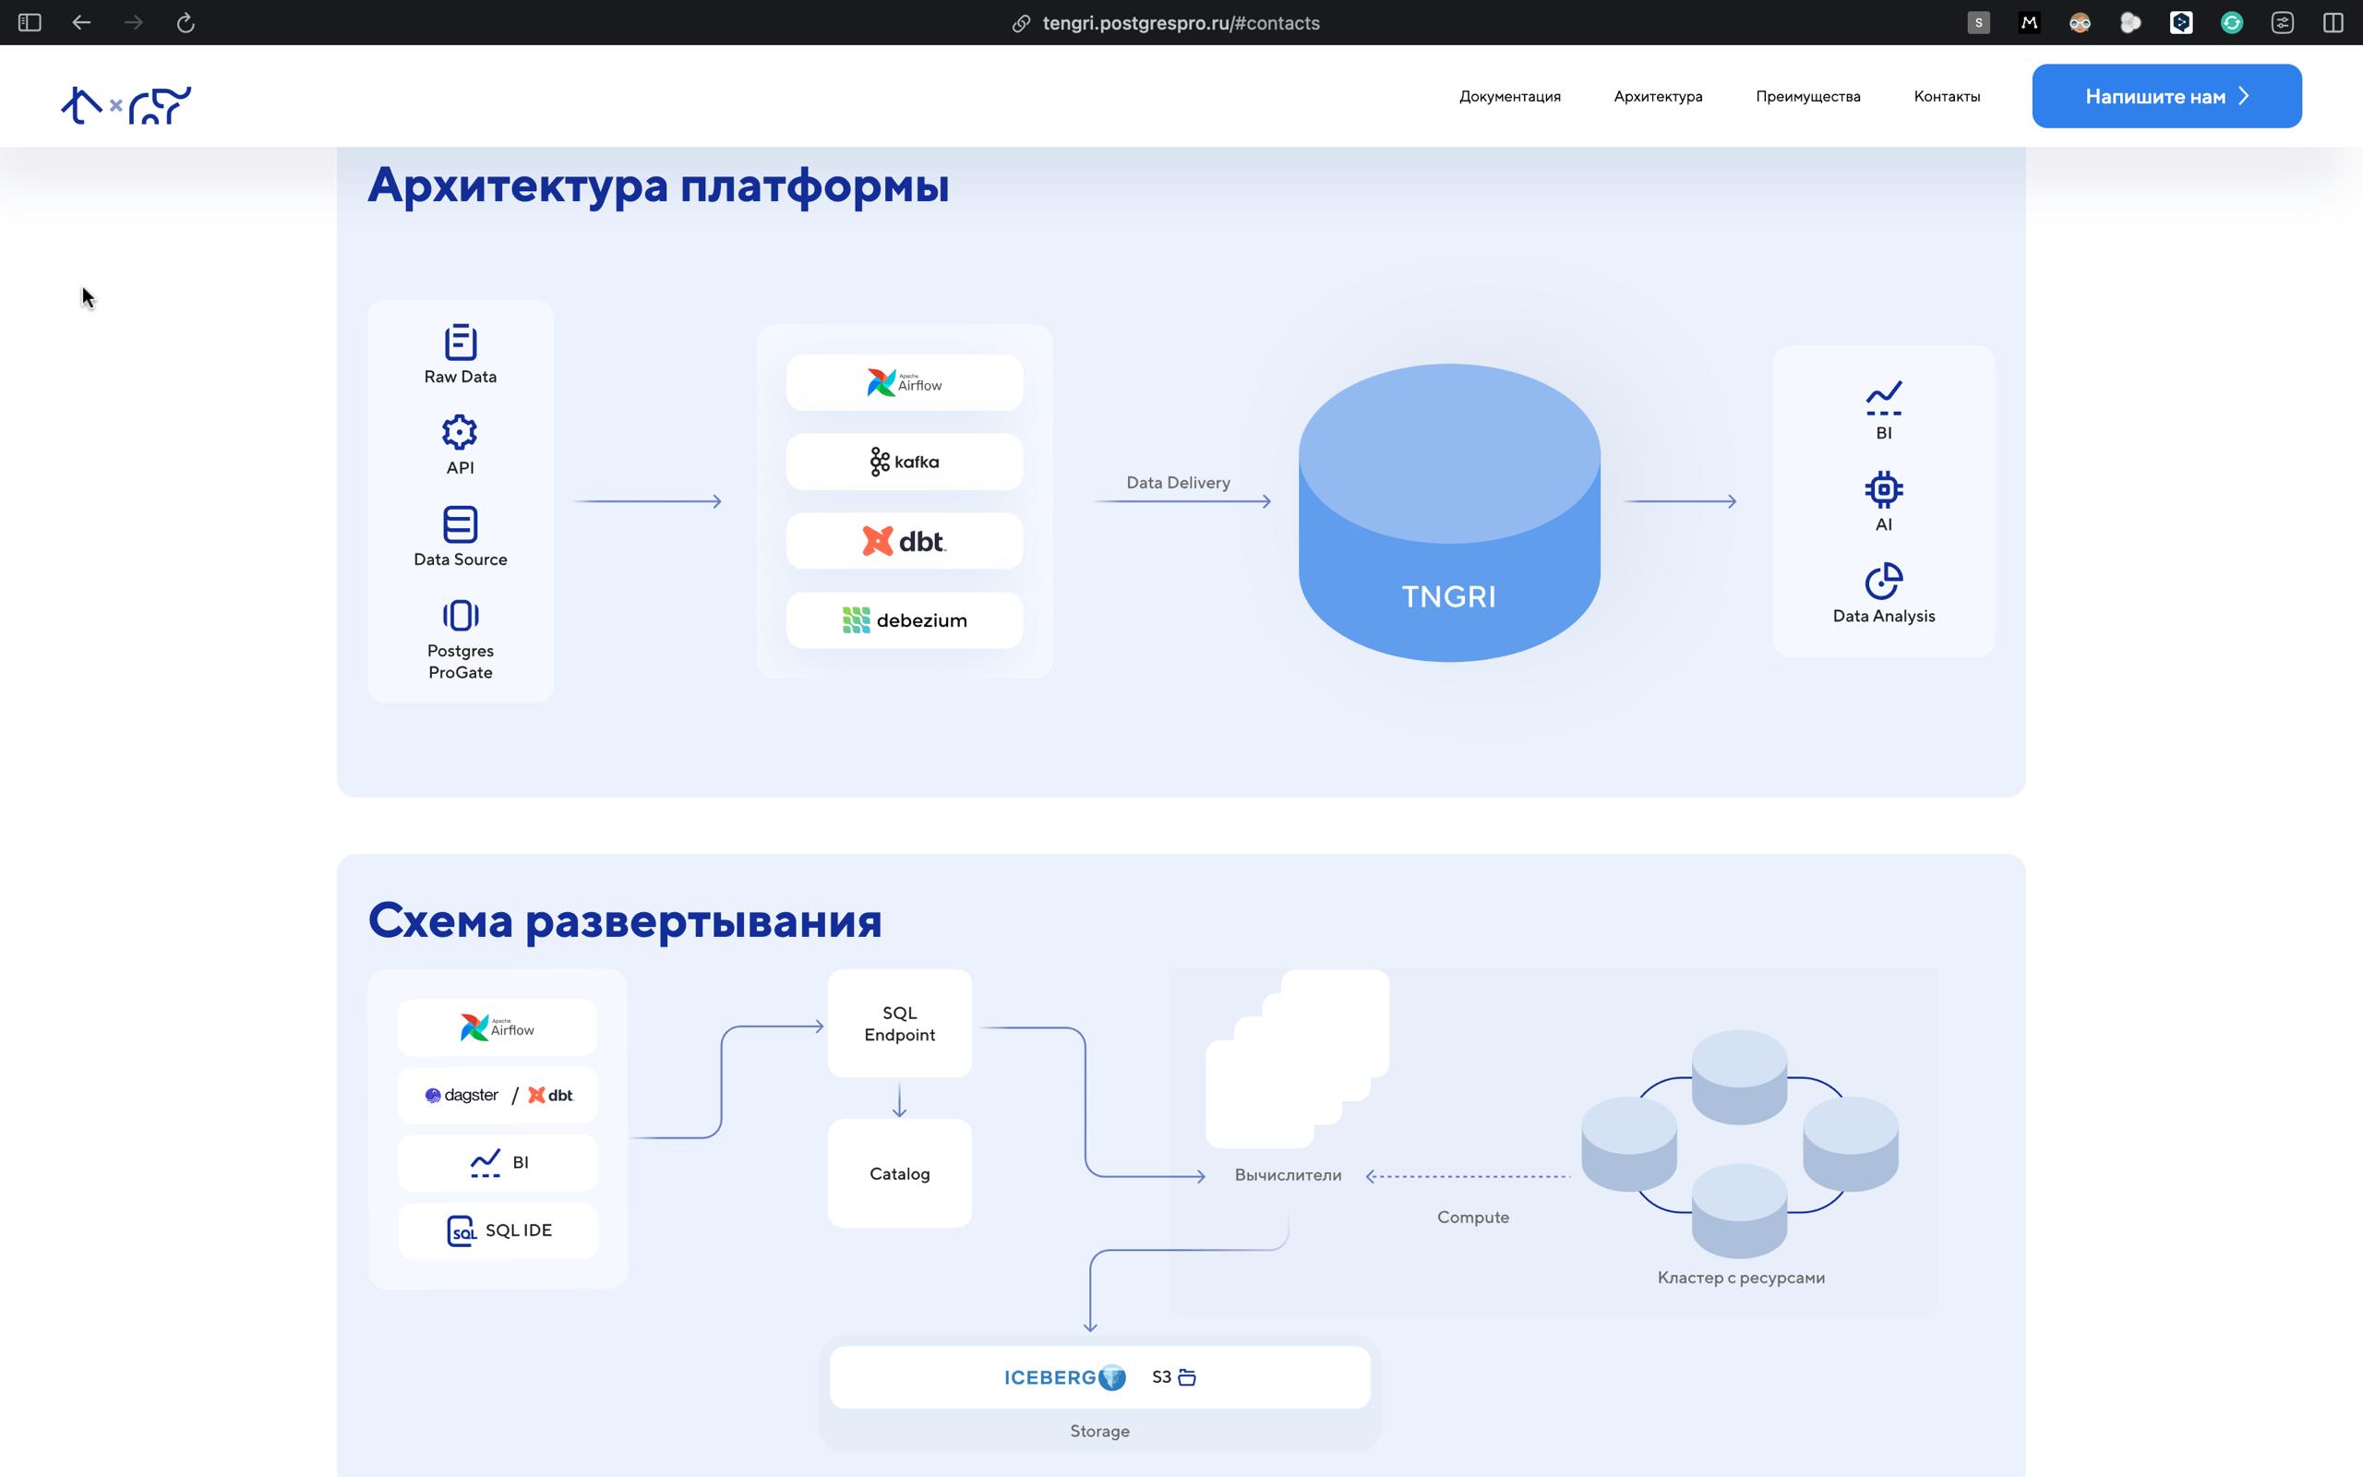Select the Apache Airflow card in platform architecture
The width and height of the screenshot is (2363, 1477).
[x=905, y=382]
